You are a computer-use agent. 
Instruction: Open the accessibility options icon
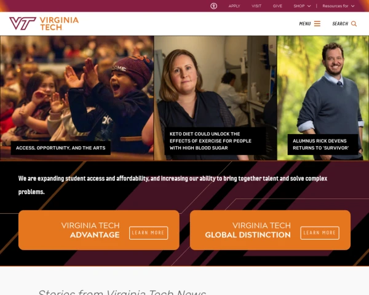(x=213, y=6)
